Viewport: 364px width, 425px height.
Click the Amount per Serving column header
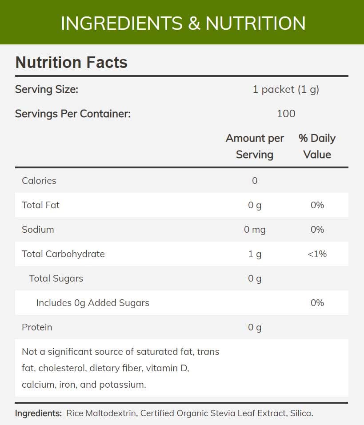pyautogui.click(x=255, y=146)
